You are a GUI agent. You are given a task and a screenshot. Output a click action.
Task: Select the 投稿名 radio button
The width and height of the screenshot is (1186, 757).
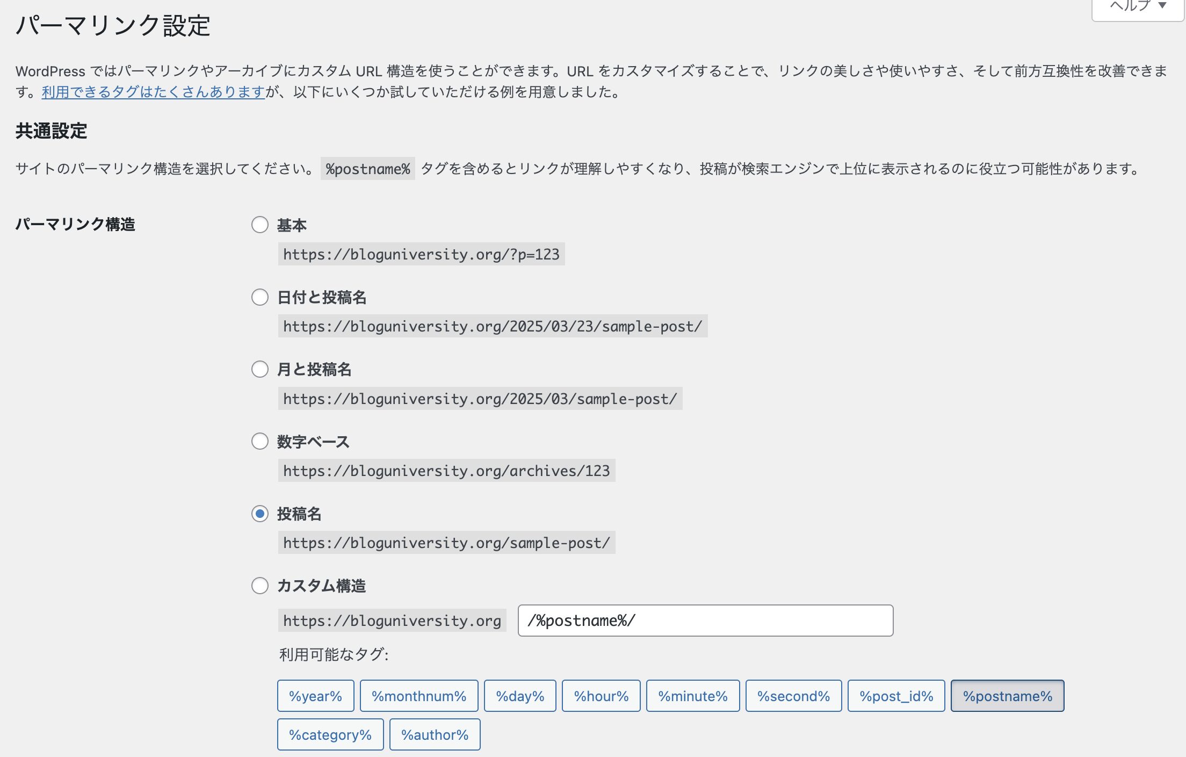(x=260, y=514)
